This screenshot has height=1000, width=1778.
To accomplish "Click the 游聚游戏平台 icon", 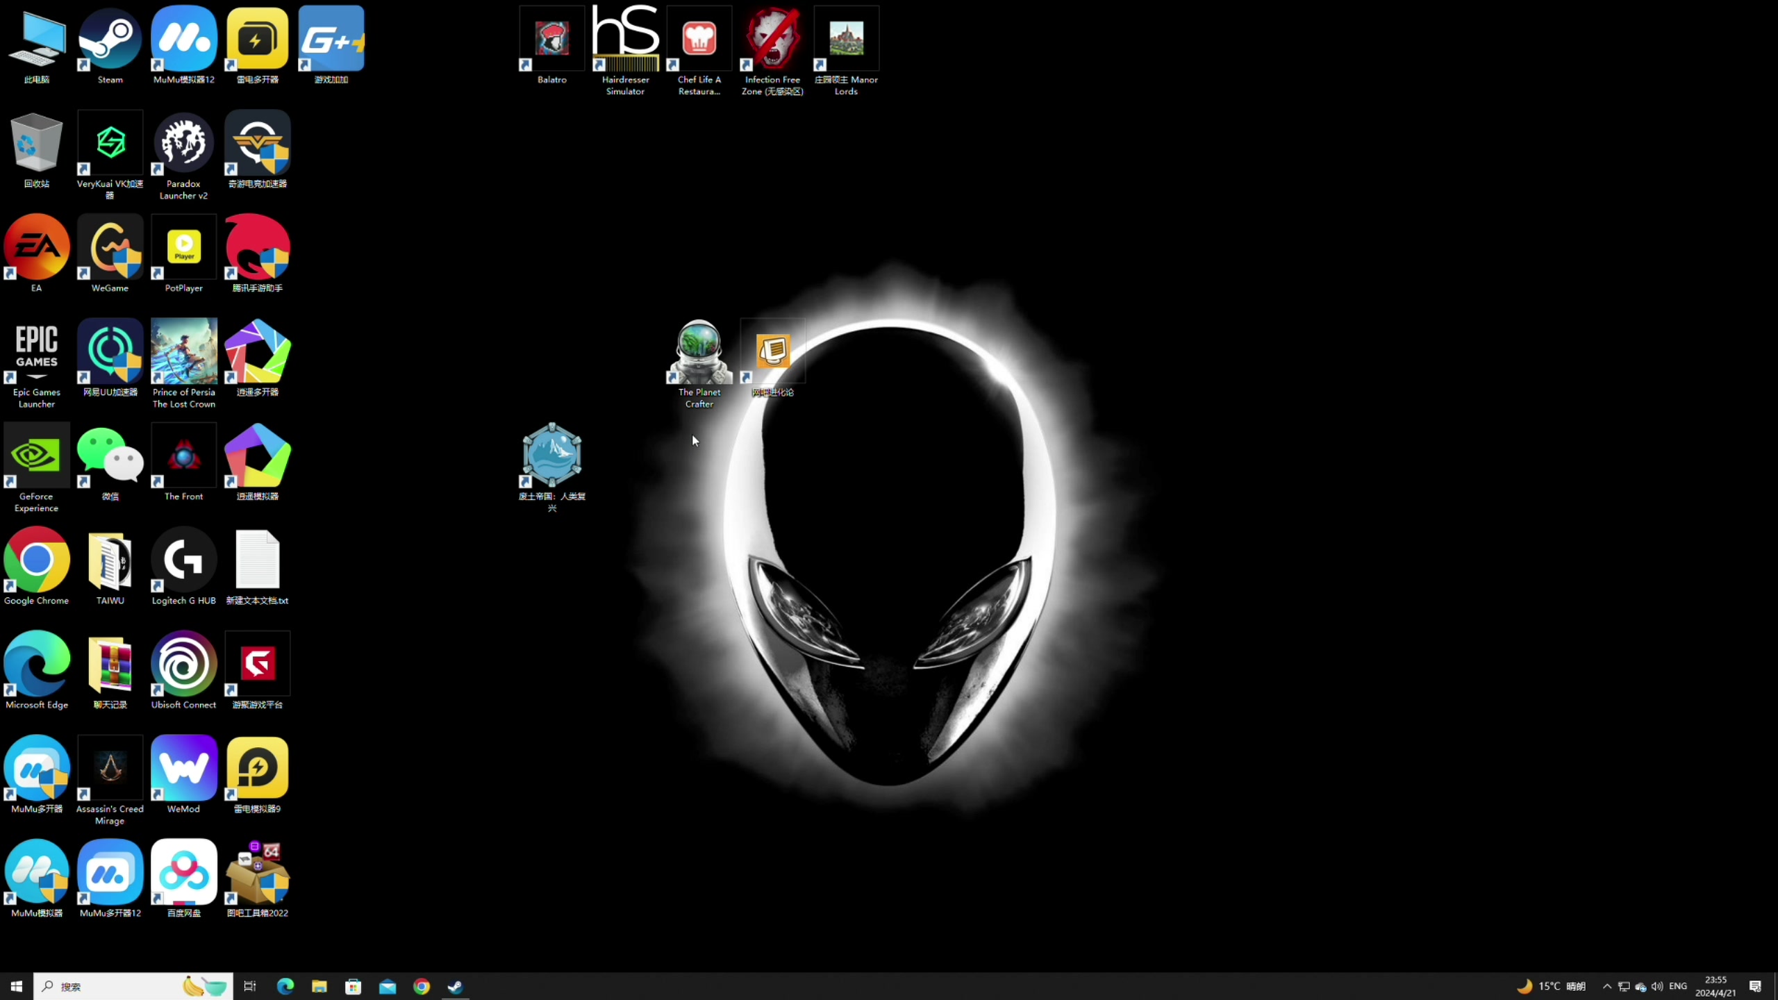I will 257,670.
